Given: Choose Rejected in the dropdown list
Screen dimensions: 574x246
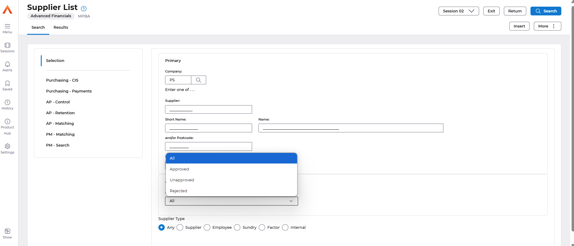Looking at the screenshot, I should pyautogui.click(x=231, y=191).
